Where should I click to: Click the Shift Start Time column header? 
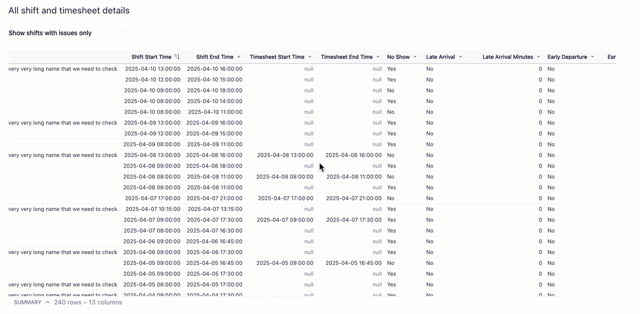pos(152,57)
